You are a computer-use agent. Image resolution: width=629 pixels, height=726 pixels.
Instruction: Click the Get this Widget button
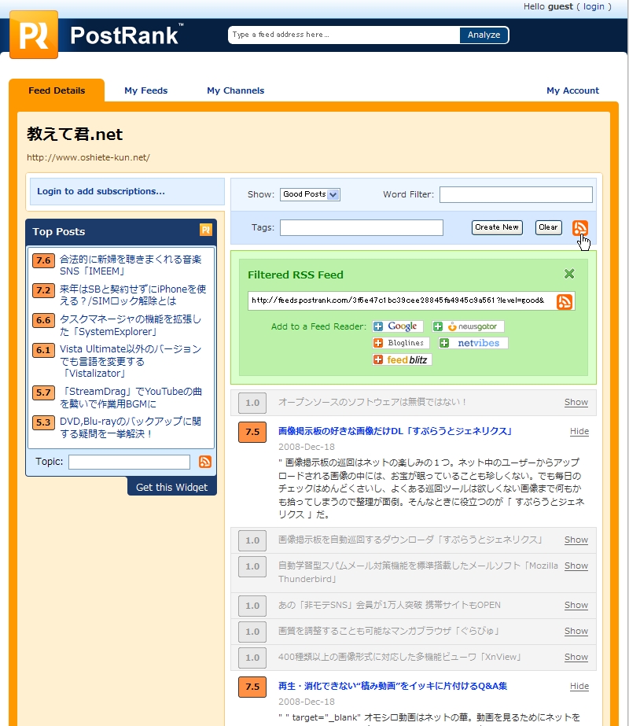point(171,487)
